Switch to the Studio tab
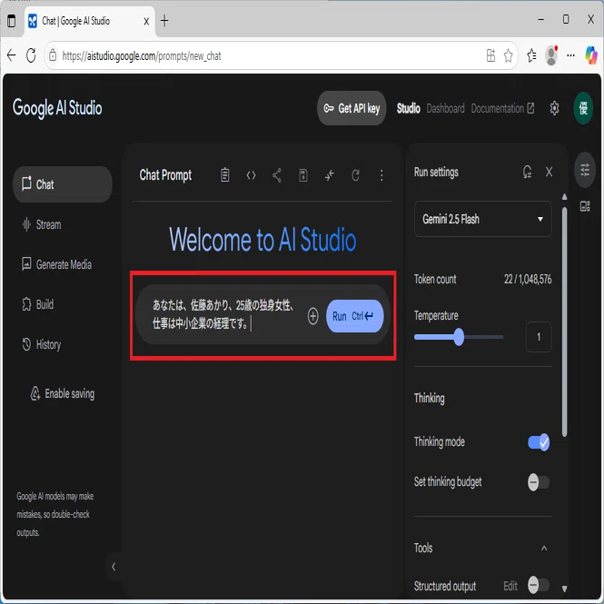Viewport: 604px width, 604px height. click(x=409, y=109)
